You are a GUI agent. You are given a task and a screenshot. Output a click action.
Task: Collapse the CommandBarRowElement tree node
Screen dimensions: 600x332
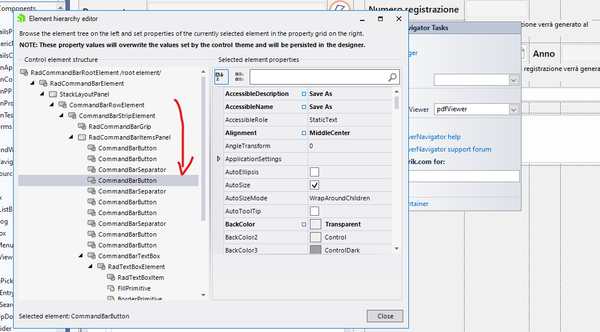point(52,105)
